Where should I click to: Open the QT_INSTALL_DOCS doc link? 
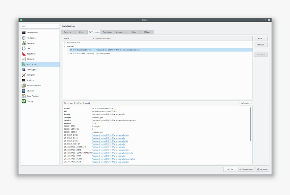(x=110, y=162)
